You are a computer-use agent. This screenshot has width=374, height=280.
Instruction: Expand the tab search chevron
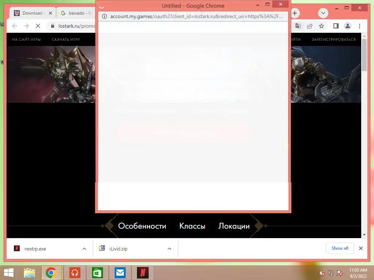click(x=323, y=13)
